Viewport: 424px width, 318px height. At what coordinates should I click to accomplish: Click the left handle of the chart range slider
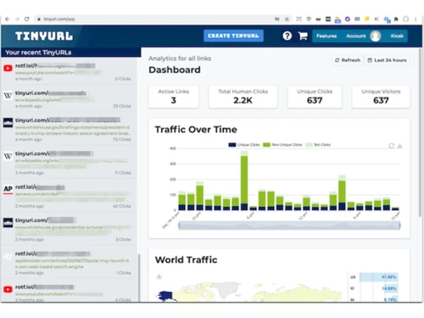(x=179, y=226)
